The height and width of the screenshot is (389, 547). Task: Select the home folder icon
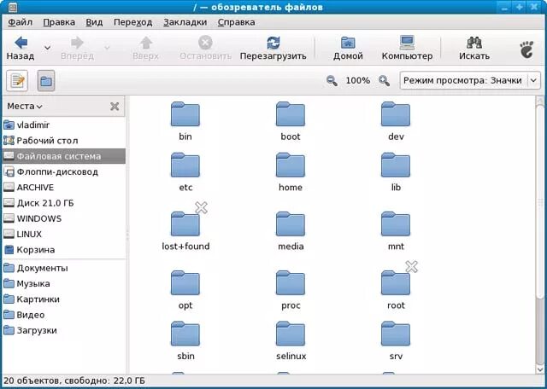coord(291,165)
